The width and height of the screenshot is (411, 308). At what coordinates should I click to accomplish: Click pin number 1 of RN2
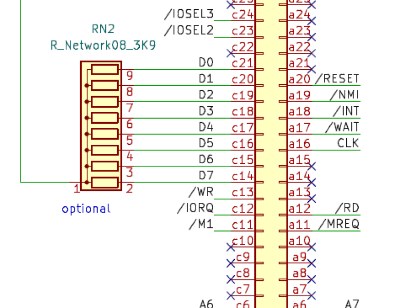77,189
